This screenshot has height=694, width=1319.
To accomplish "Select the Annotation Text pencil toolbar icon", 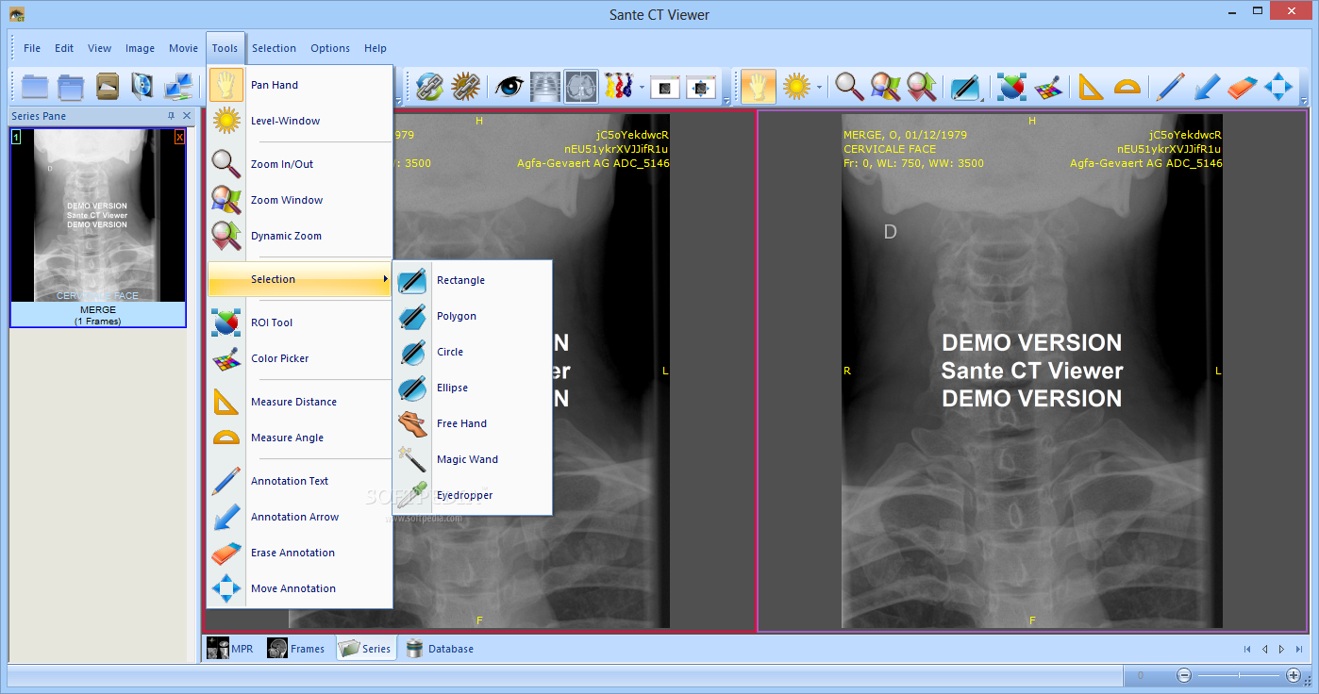I will 1171,87.
